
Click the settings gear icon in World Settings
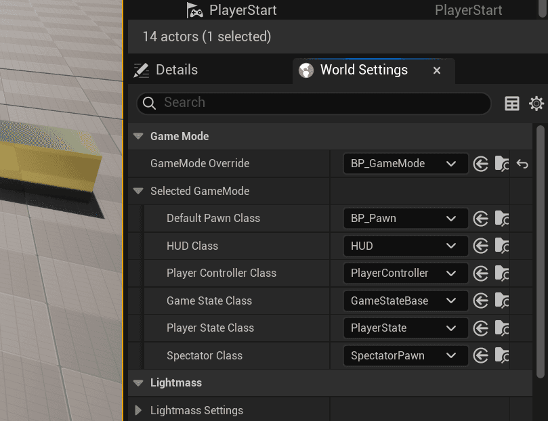click(536, 104)
